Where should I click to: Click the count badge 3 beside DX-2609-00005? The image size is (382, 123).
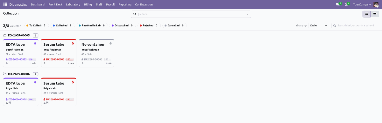coord(36,35)
